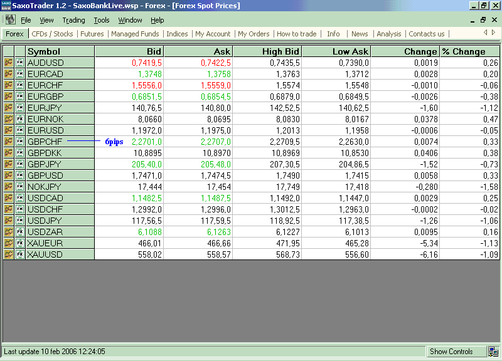Image resolution: width=502 pixels, height=361 pixels.
Task: Open the How to trade tab
Action: click(296, 34)
